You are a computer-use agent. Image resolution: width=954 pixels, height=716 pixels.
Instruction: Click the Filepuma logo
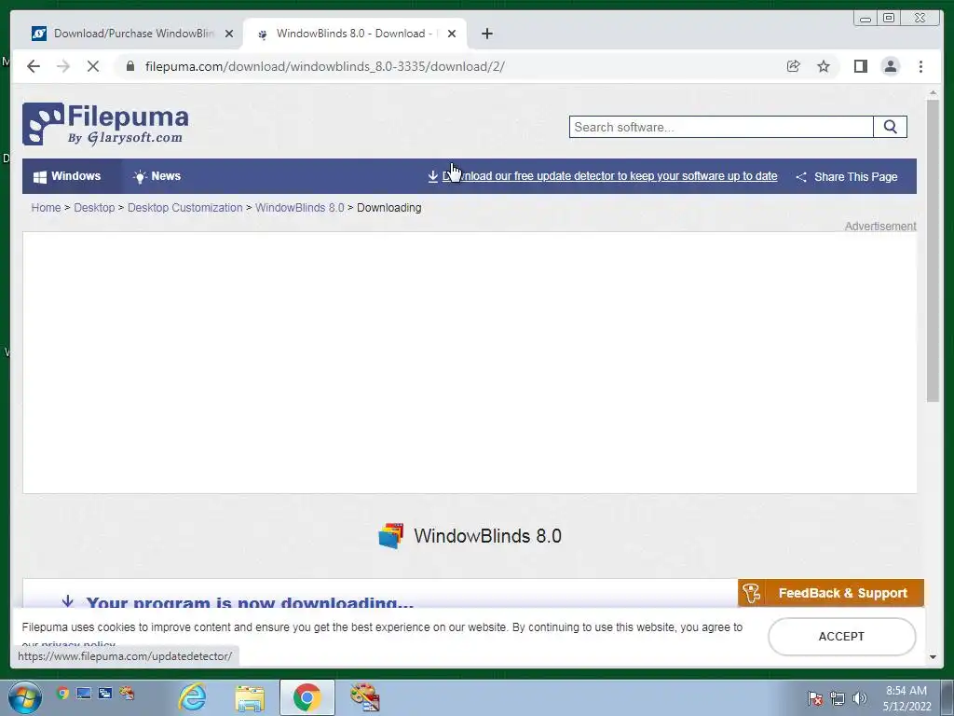point(106,124)
